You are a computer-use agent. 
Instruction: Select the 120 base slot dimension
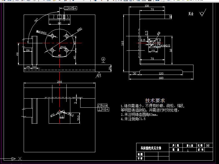pos(161,74)
